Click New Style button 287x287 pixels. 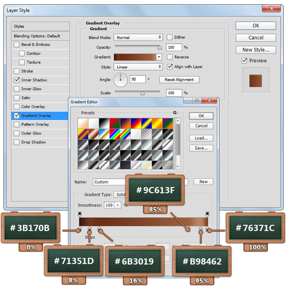[x=255, y=50]
